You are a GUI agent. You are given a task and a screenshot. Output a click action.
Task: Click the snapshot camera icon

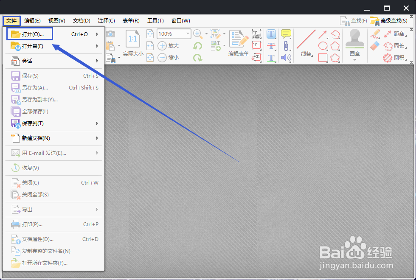click(110, 34)
